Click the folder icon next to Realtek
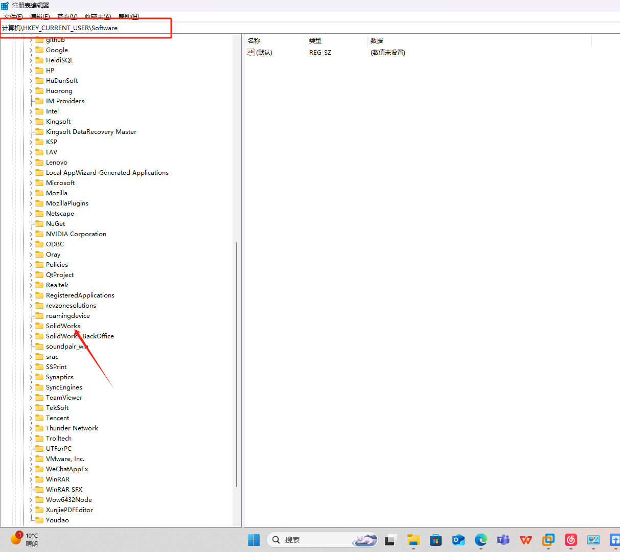 39,285
